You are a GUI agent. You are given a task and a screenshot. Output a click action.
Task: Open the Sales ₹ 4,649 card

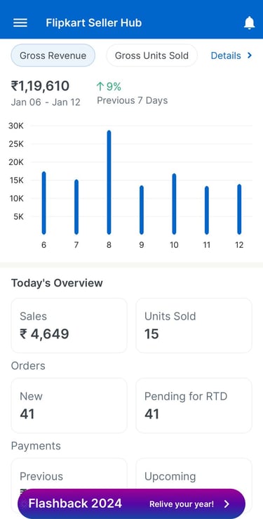pos(69,325)
